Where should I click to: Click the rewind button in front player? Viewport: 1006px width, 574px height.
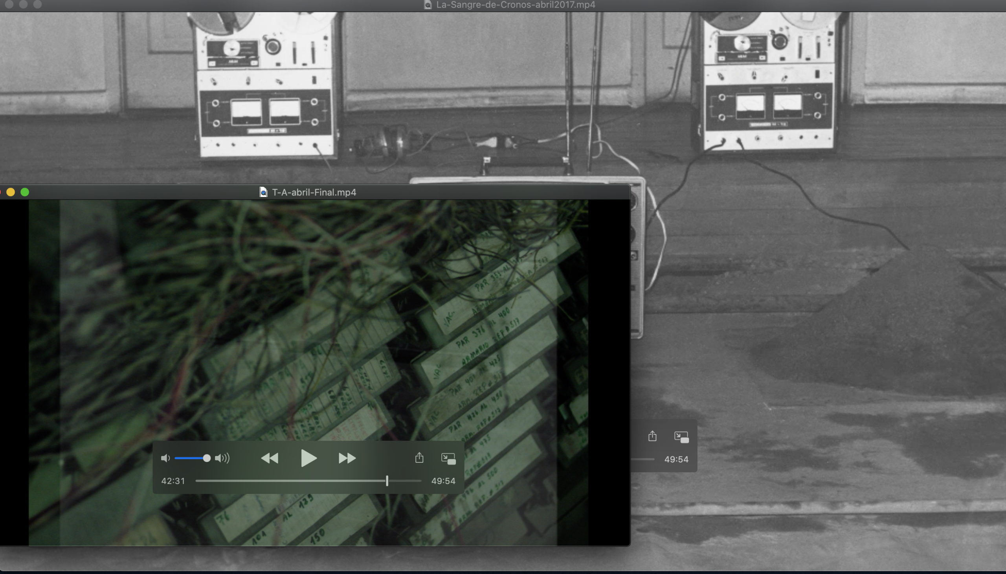click(x=270, y=458)
